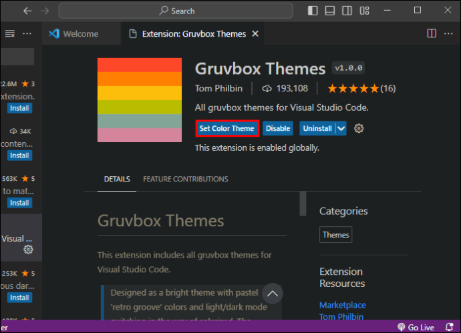This screenshot has width=461, height=333.
Task: Open notifications bell in status bar
Action: pyautogui.click(x=449, y=327)
